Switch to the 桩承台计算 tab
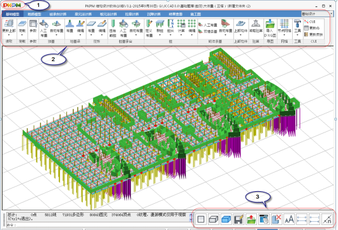This screenshot has width=338, height=230. click(x=58, y=14)
